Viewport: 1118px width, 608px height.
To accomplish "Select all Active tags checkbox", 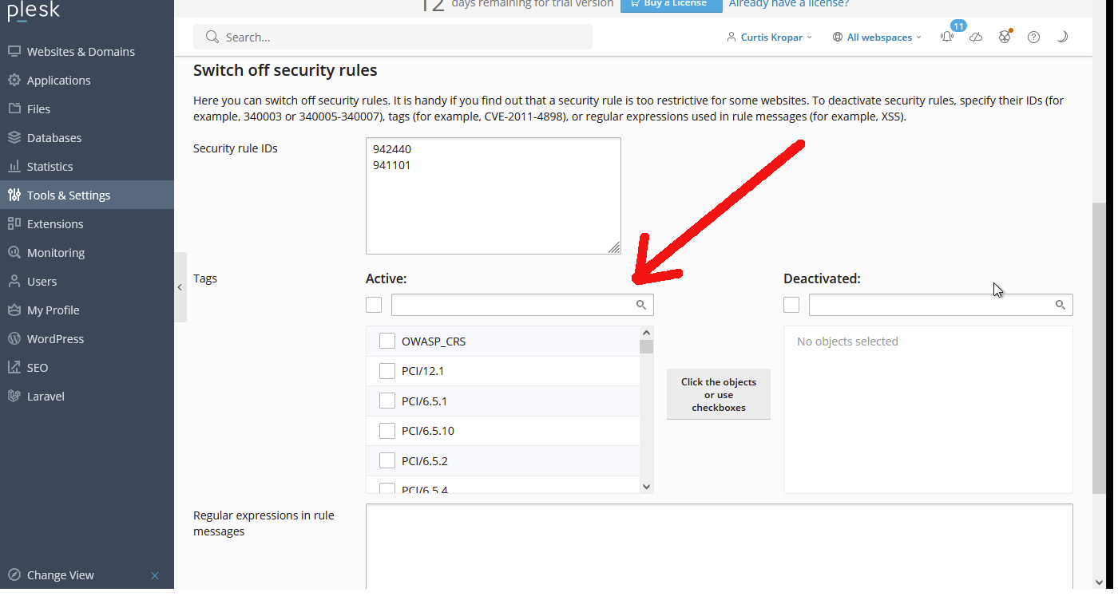I will pos(374,305).
